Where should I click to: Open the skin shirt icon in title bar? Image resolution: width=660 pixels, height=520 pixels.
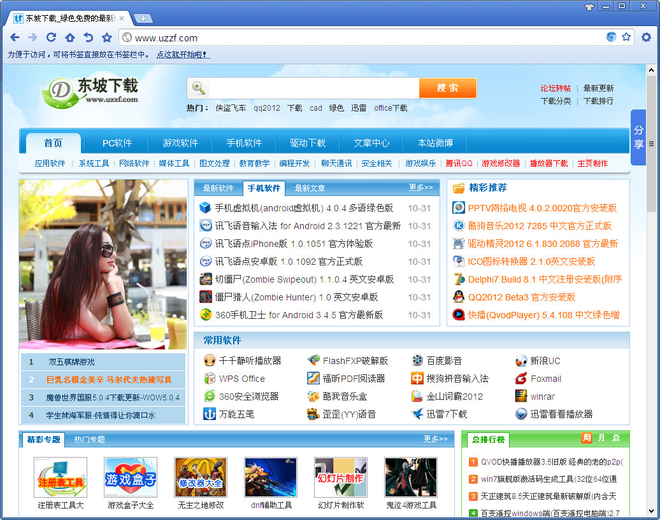point(589,7)
